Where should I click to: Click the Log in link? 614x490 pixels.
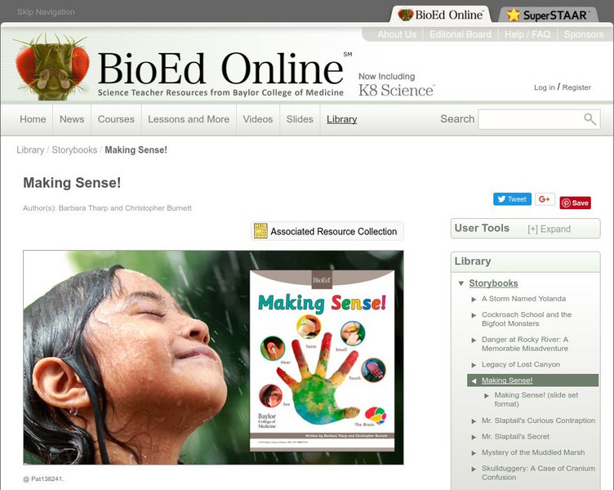click(545, 87)
